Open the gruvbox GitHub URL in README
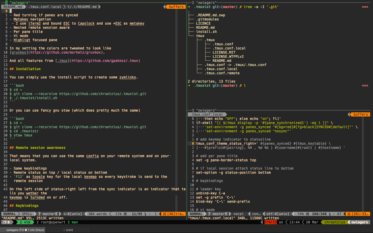 [66, 52]
